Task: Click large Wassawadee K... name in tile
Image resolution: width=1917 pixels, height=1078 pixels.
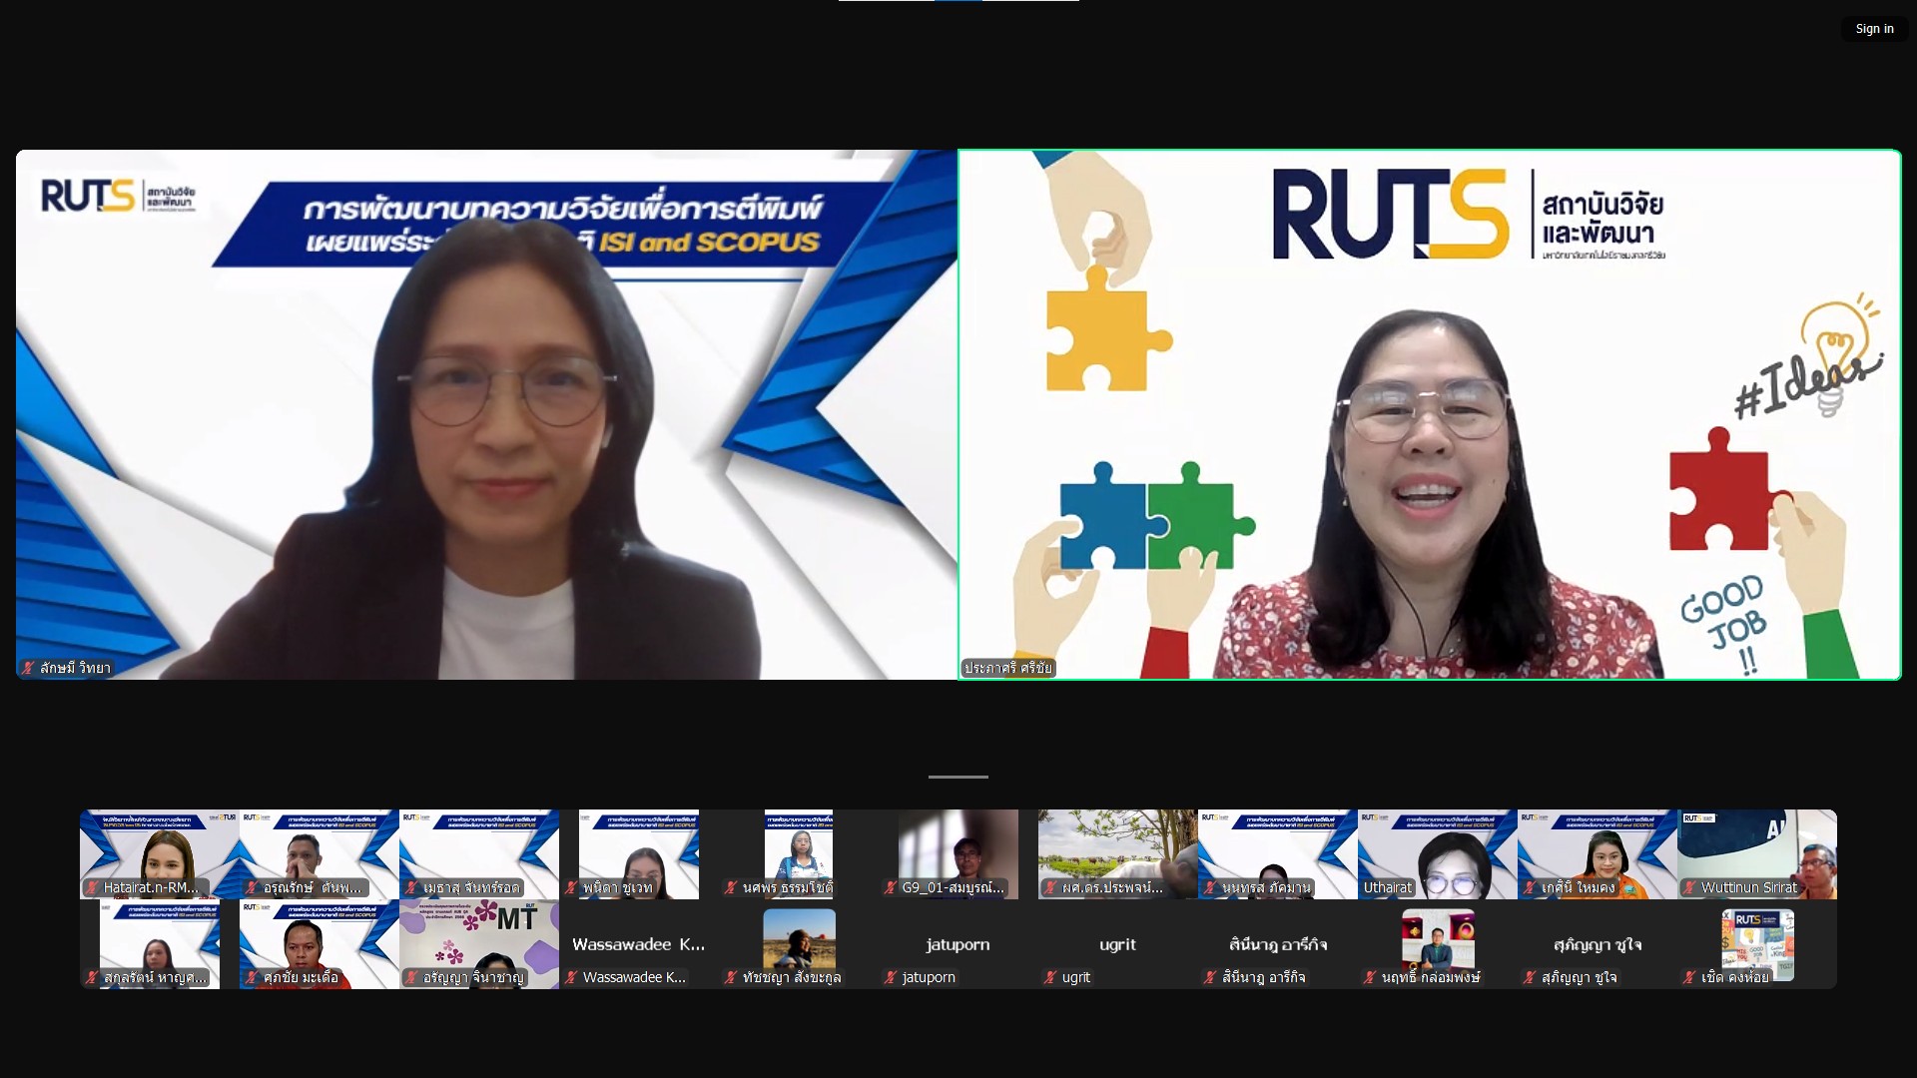Action: click(639, 944)
